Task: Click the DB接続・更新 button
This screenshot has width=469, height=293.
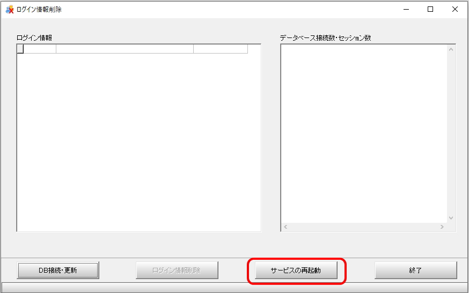Action: point(58,271)
